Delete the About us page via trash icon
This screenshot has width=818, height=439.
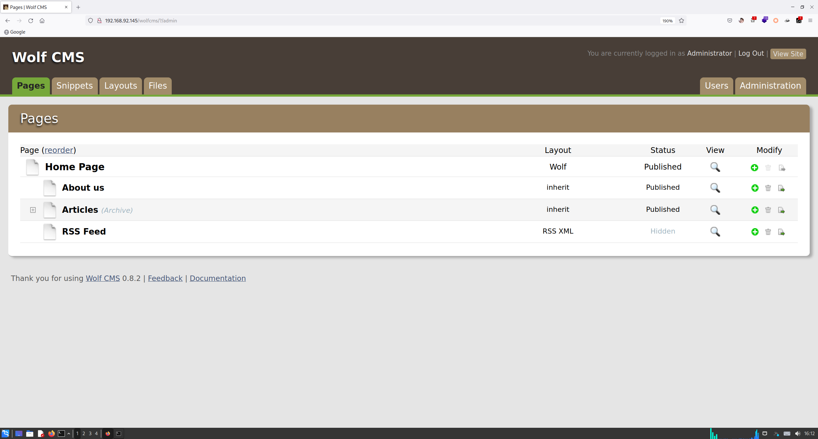point(768,188)
